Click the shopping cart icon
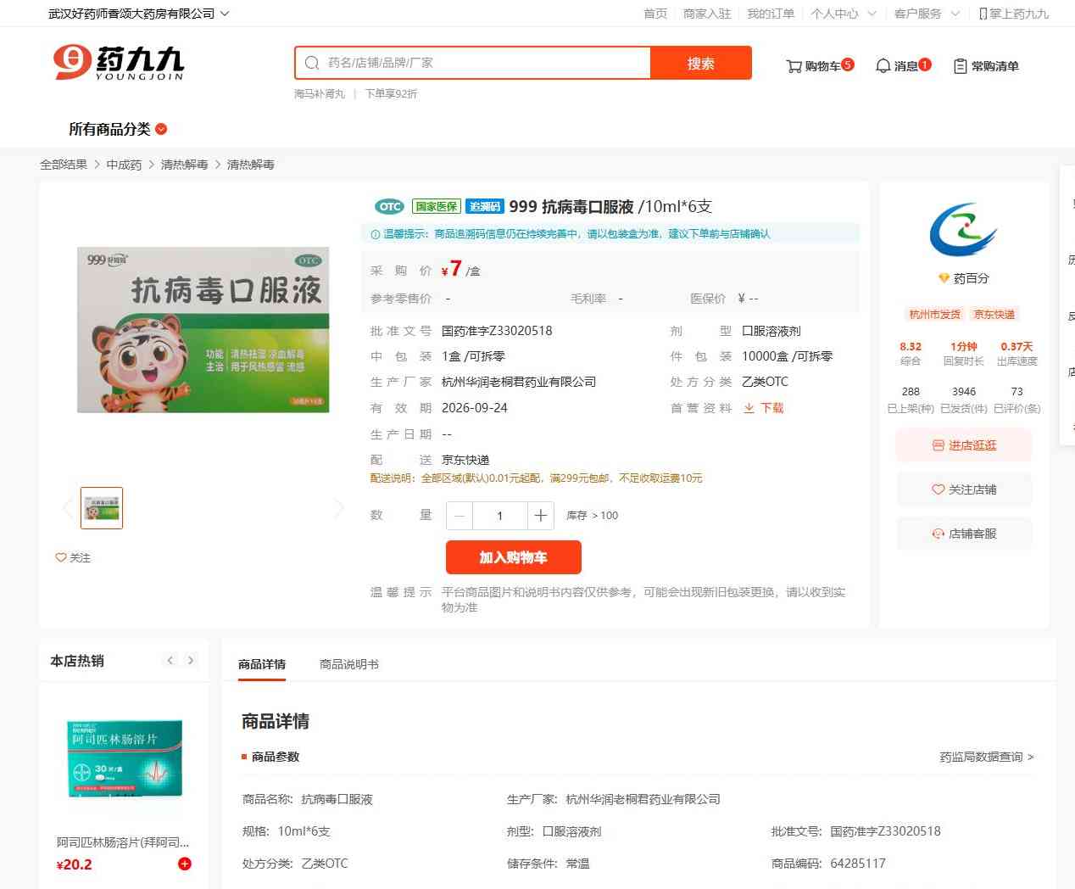 pyautogui.click(x=794, y=66)
